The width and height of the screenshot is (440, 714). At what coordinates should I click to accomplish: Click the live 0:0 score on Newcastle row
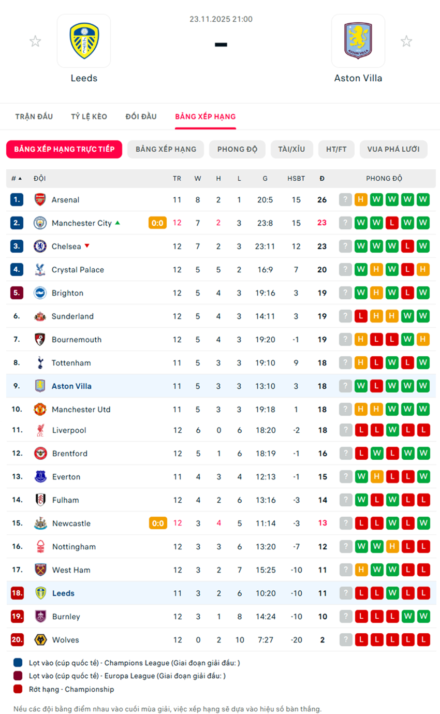(158, 523)
